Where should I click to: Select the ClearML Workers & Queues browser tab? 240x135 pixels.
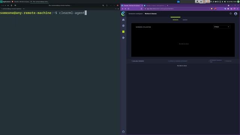tap(132, 6)
